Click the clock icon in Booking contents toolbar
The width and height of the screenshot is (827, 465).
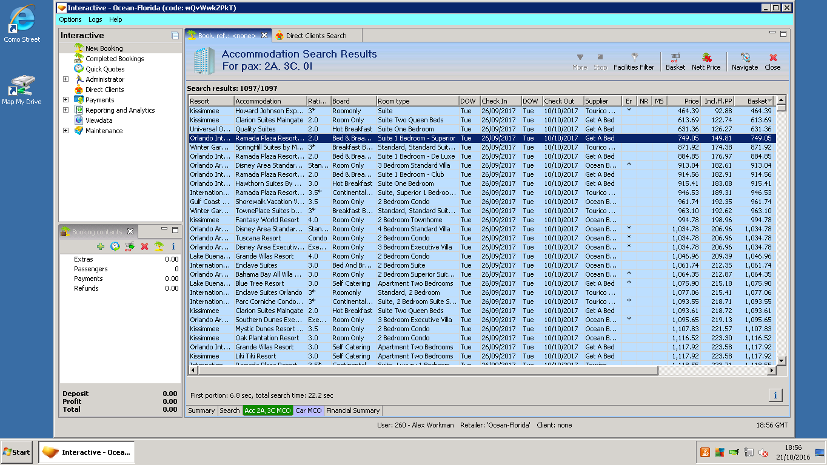coord(115,246)
